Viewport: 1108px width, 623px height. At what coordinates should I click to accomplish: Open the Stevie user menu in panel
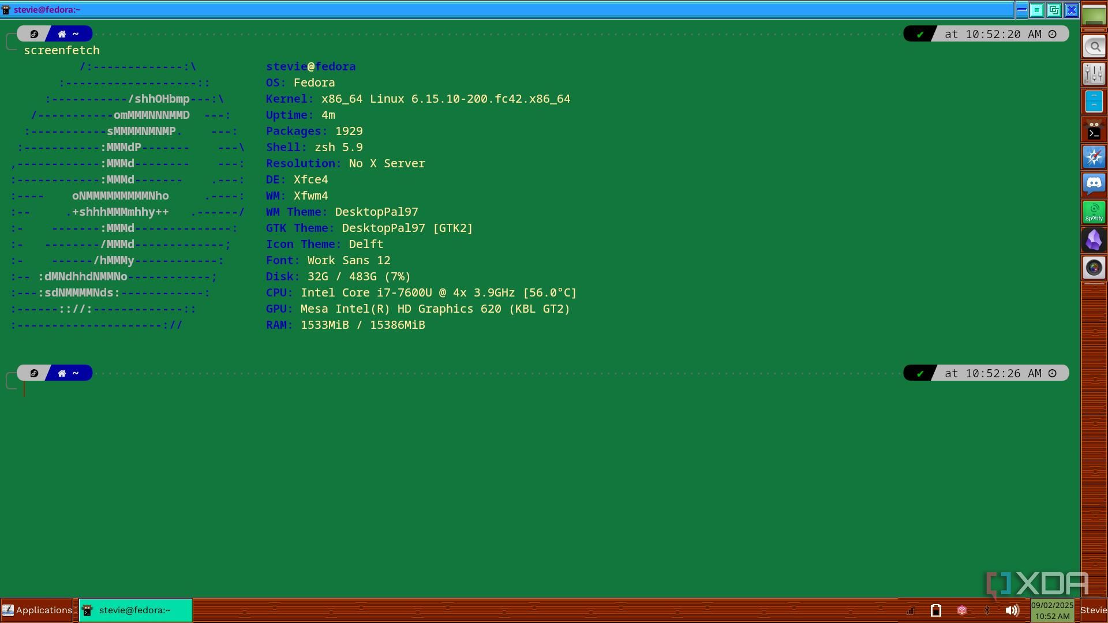tap(1094, 610)
